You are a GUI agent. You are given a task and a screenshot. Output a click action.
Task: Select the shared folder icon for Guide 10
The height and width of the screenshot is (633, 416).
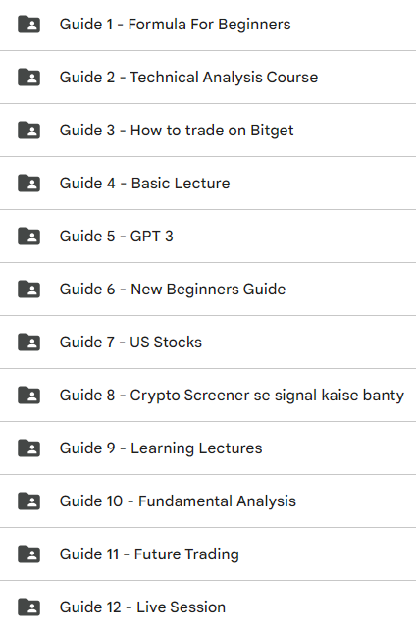pos(28,501)
